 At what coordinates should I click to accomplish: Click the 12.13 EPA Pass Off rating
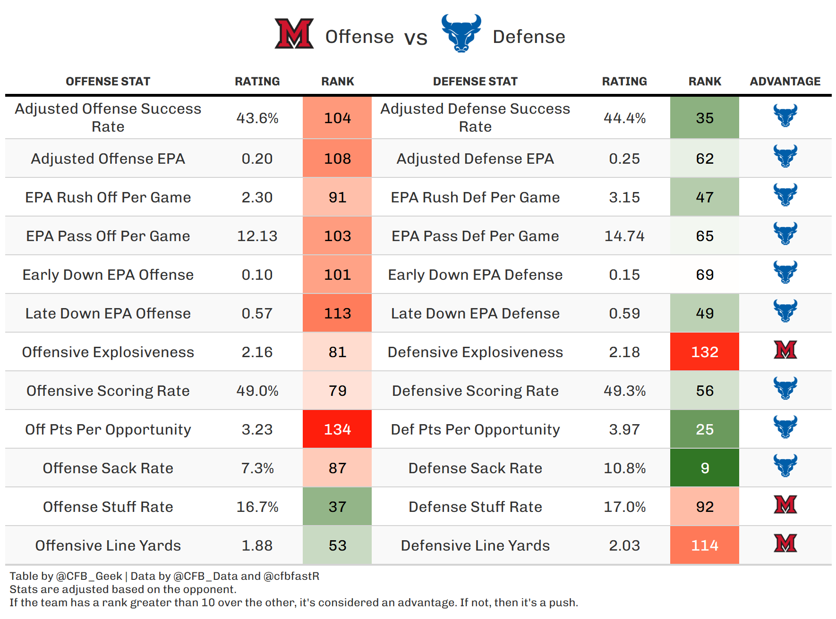pos(257,236)
